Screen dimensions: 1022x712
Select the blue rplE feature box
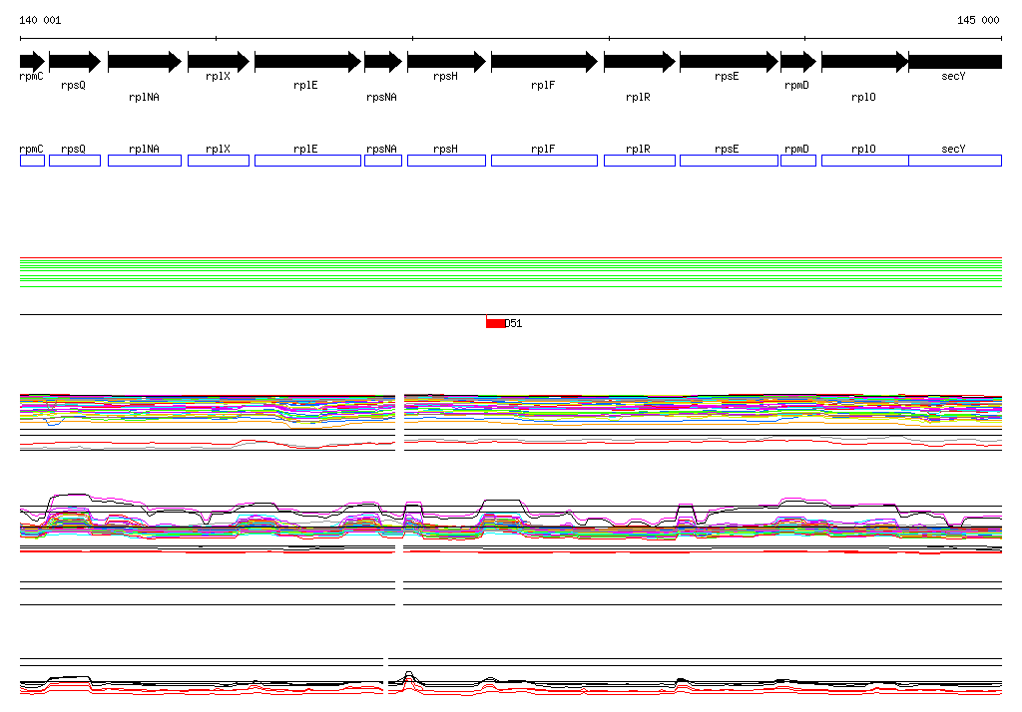[307, 161]
